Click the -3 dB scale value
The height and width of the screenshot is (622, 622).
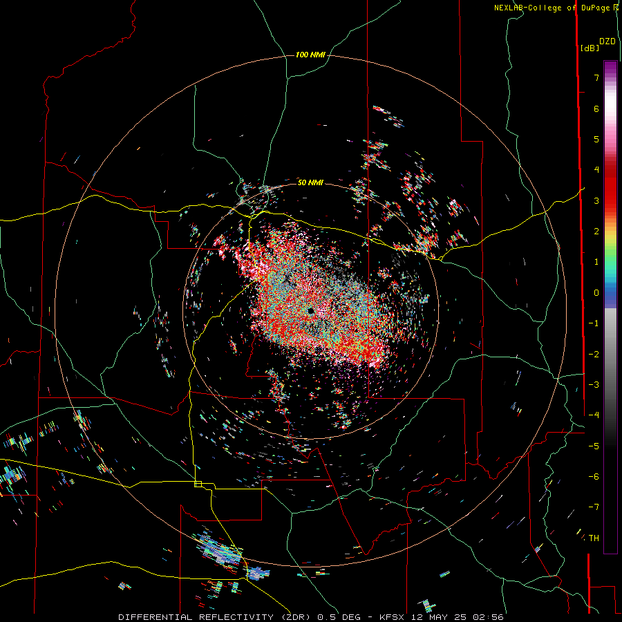pos(594,385)
